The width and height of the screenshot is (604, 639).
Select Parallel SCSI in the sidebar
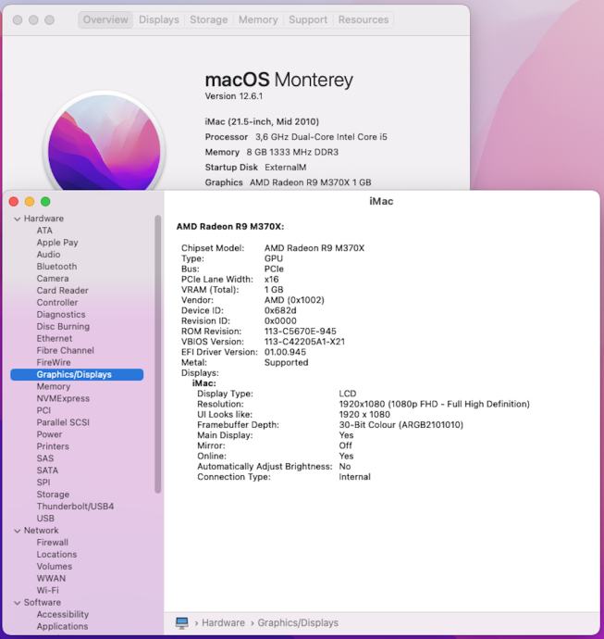(63, 422)
